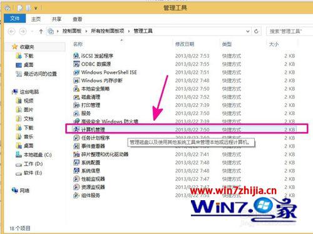The width and height of the screenshot is (313, 234).
Task: Go up one folder level
Action: tap(41, 31)
